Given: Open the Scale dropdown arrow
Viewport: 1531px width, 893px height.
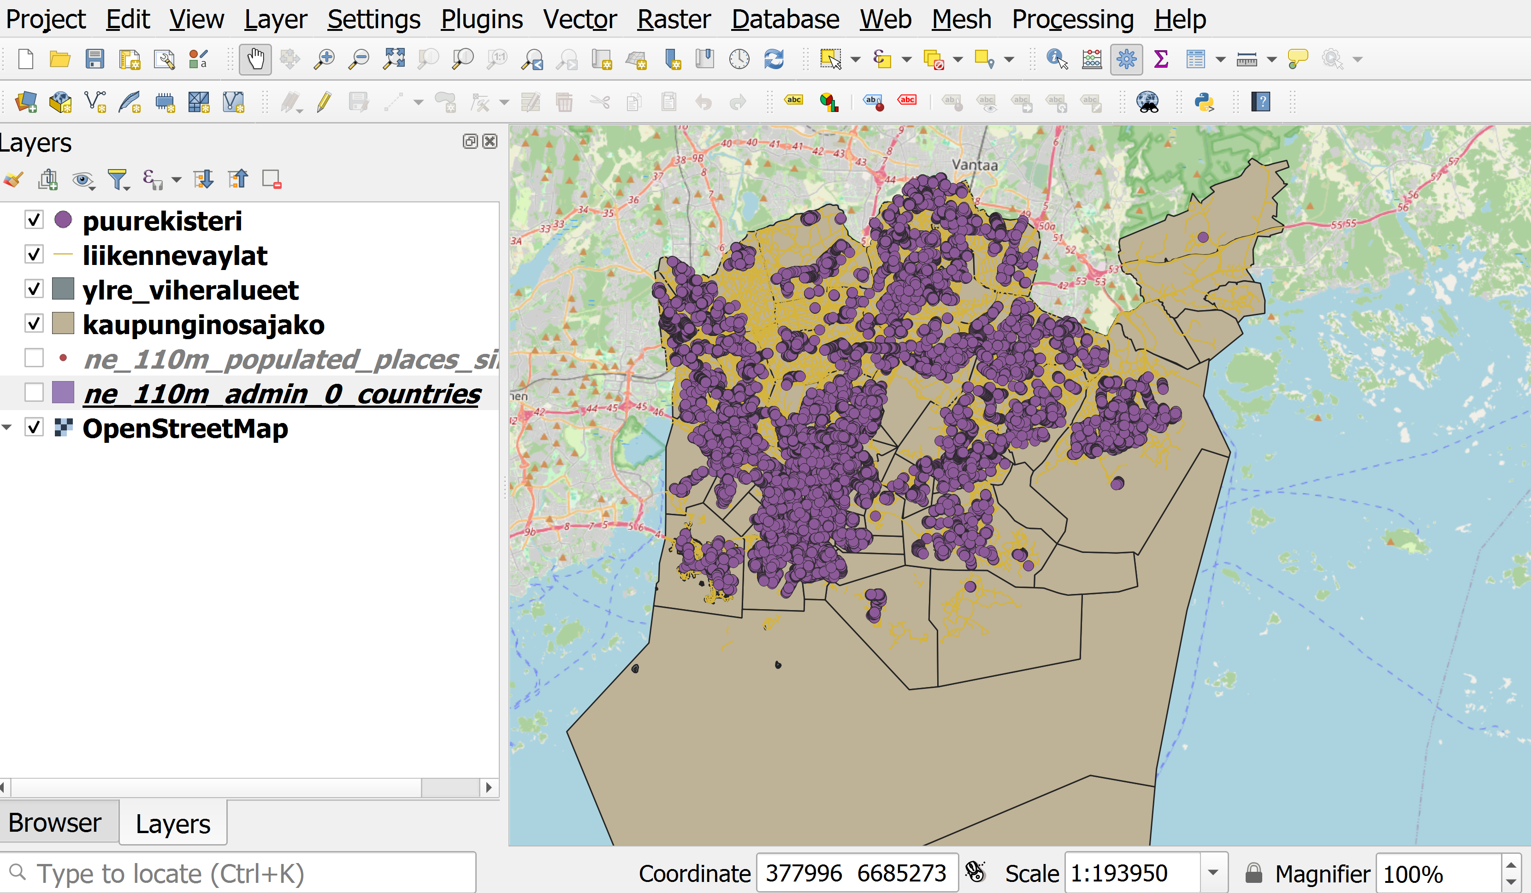Looking at the screenshot, I should (1212, 873).
